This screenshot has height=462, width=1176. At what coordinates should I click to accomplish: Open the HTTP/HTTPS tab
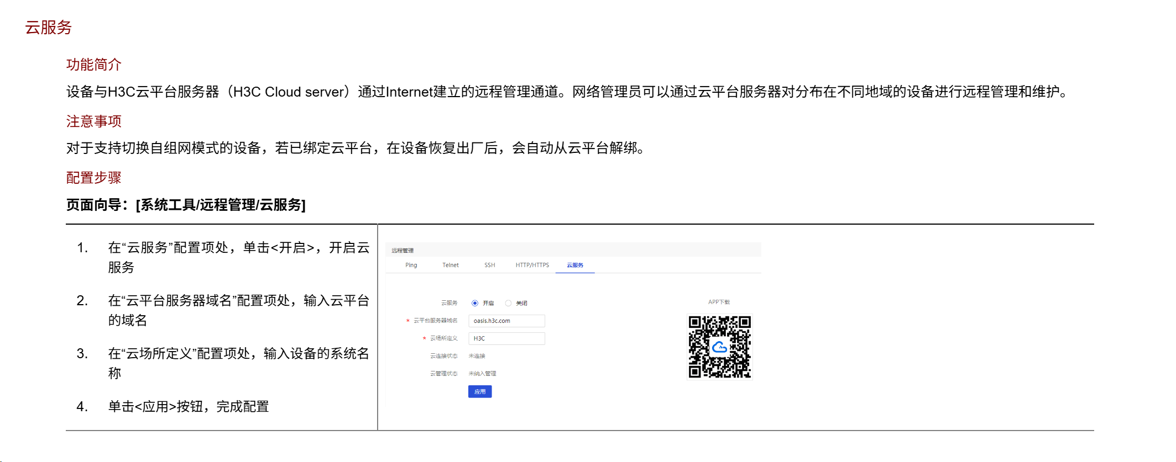point(532,265)
